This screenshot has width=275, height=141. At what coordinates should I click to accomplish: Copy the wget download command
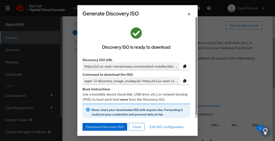[x=185, y=81]
